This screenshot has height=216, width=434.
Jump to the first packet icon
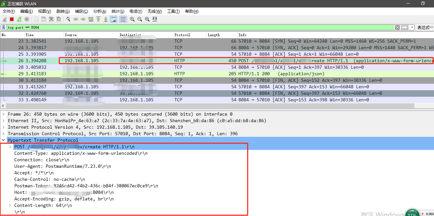click(x=98, y=19)
